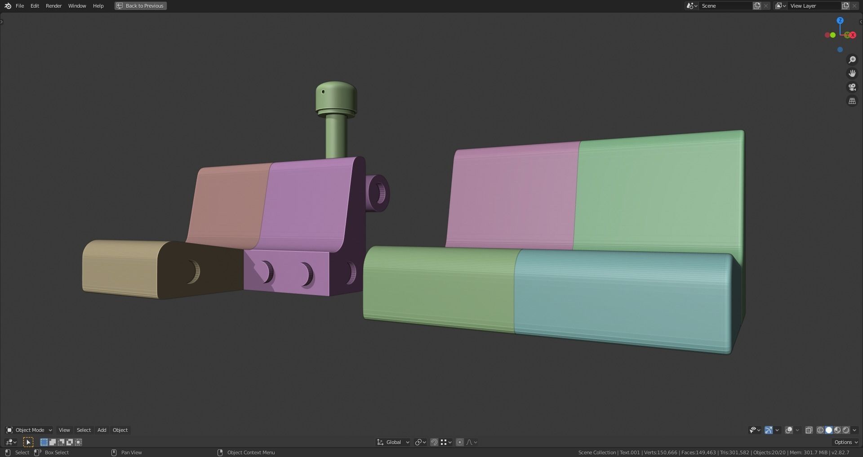Add a new view layer
The width and height of the screenshot is (863, 457).
tap(845, 6)
